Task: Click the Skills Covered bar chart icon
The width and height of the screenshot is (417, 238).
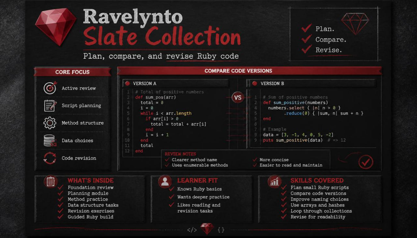Action: tap(275, 182)
